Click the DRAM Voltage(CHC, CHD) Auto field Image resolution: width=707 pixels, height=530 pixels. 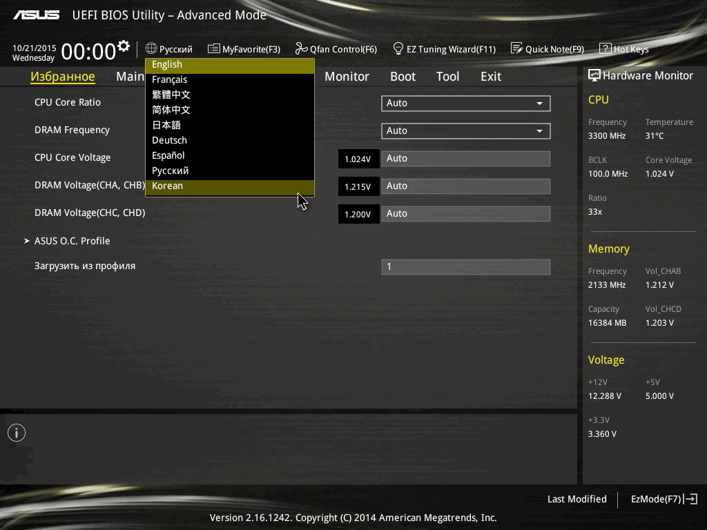tap(466, 214)
